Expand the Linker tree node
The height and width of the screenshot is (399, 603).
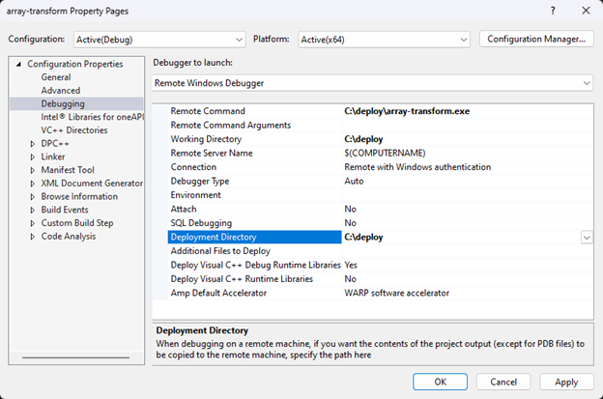(x=33, y=157)
